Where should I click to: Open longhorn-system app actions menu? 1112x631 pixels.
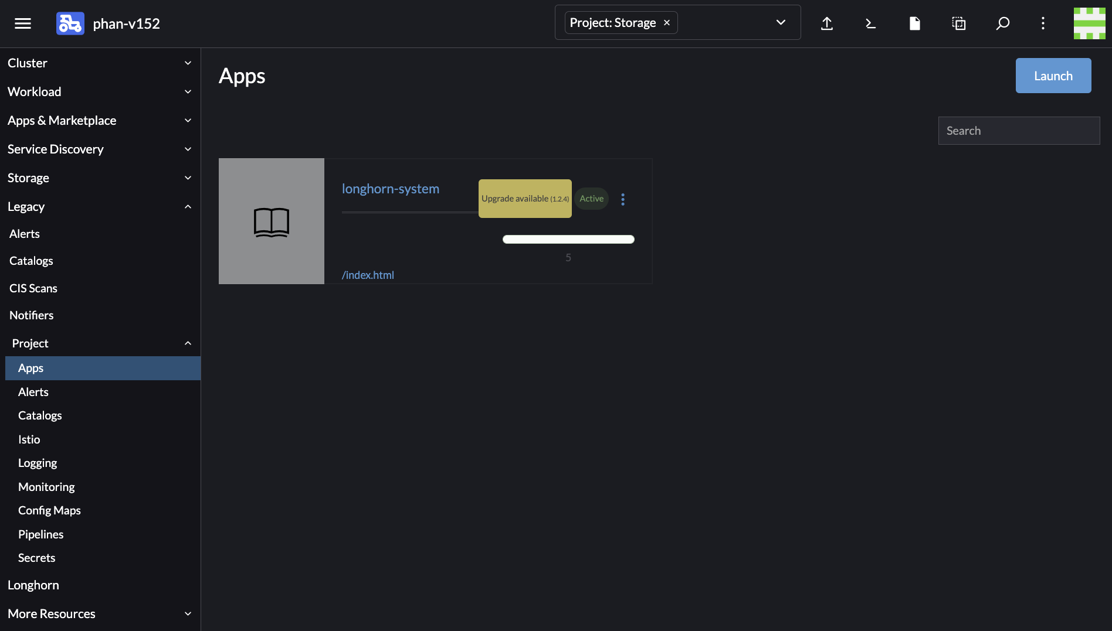pos(623,199)
